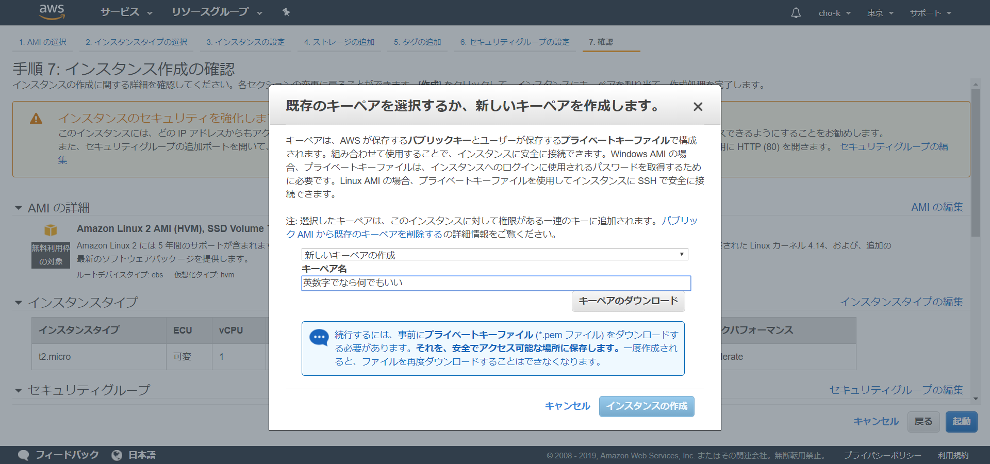
Task: Click the AWS logo home icon
Action: [x=52, y=12]
